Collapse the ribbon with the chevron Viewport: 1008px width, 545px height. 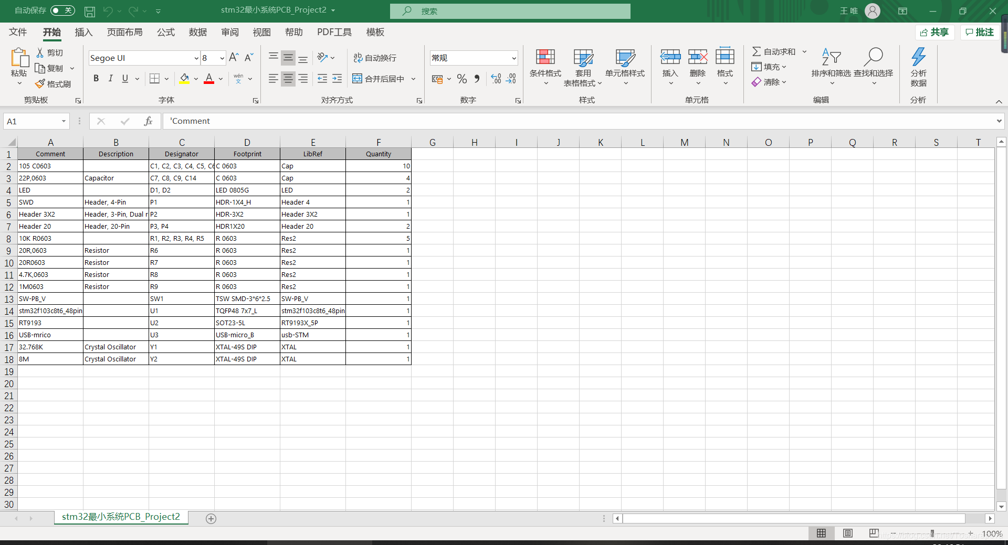pos(999,101)
